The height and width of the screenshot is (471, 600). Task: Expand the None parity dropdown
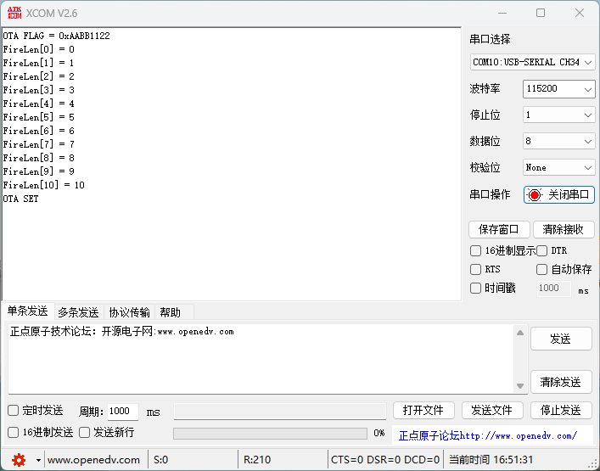[x=558, y=167]
